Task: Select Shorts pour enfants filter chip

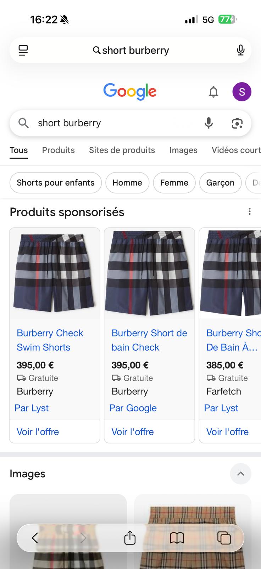Action: [x=56, y=182]
